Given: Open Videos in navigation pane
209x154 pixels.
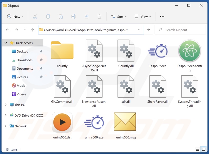Looking at the screenshot, I should coord(19,94).
